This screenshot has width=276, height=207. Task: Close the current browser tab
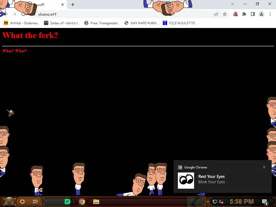pos(63,5)
